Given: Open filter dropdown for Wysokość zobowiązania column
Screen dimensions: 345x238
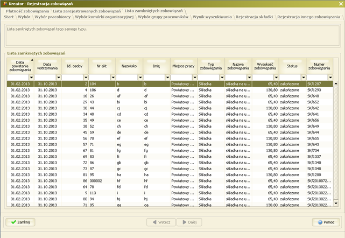Looking at the screenshot, I should [x=276, y=78].
